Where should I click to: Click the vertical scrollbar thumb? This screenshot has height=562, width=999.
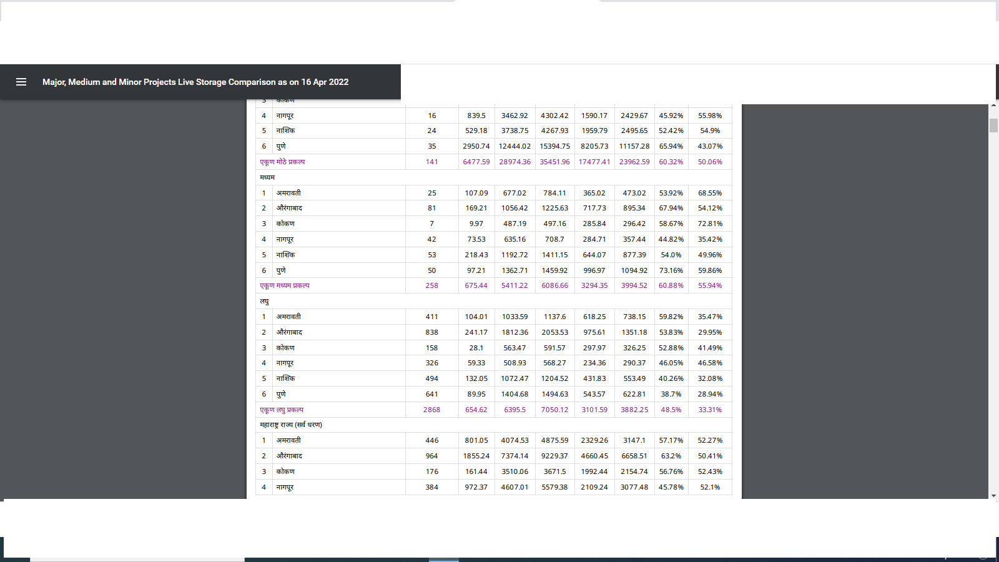(993, 125)
